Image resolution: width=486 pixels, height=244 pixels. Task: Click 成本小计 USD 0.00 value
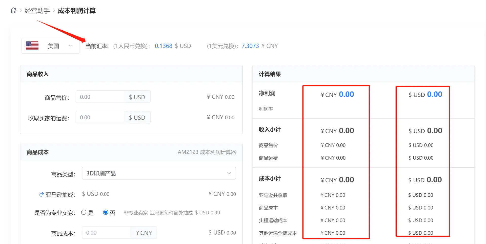(x=425, y=180)
